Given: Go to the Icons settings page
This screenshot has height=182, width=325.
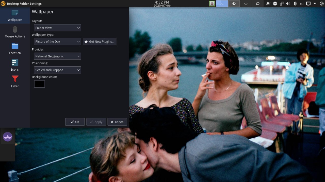Looking at the screenshot, I should (x=15, y=65).
